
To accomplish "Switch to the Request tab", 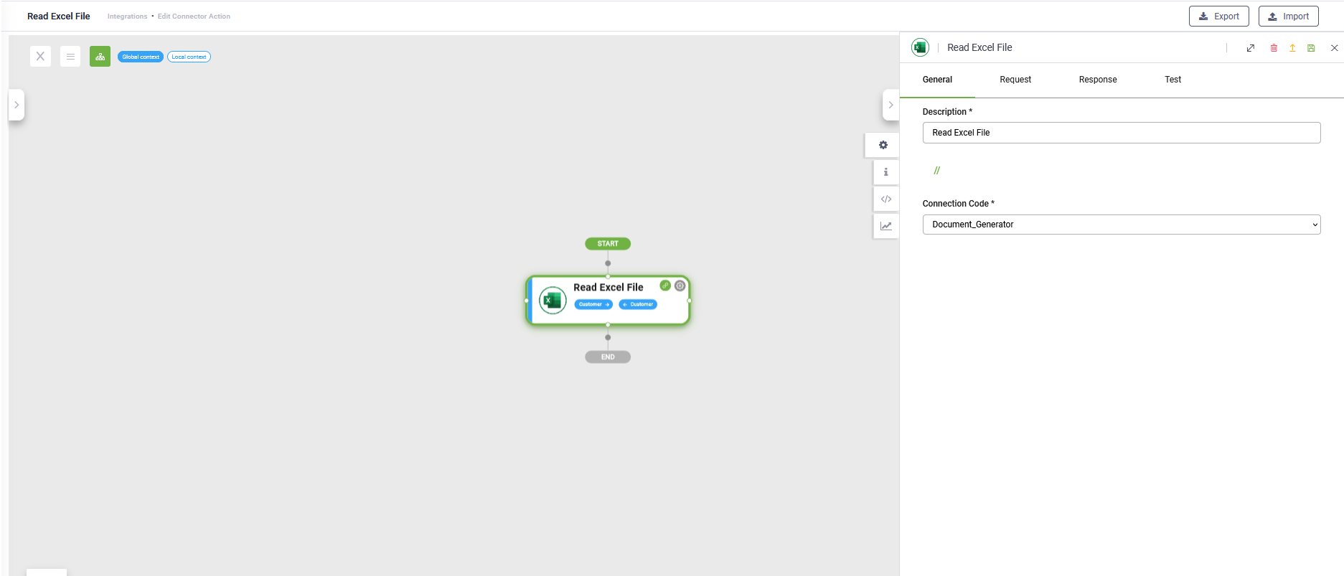I will tap(1015, 80).
